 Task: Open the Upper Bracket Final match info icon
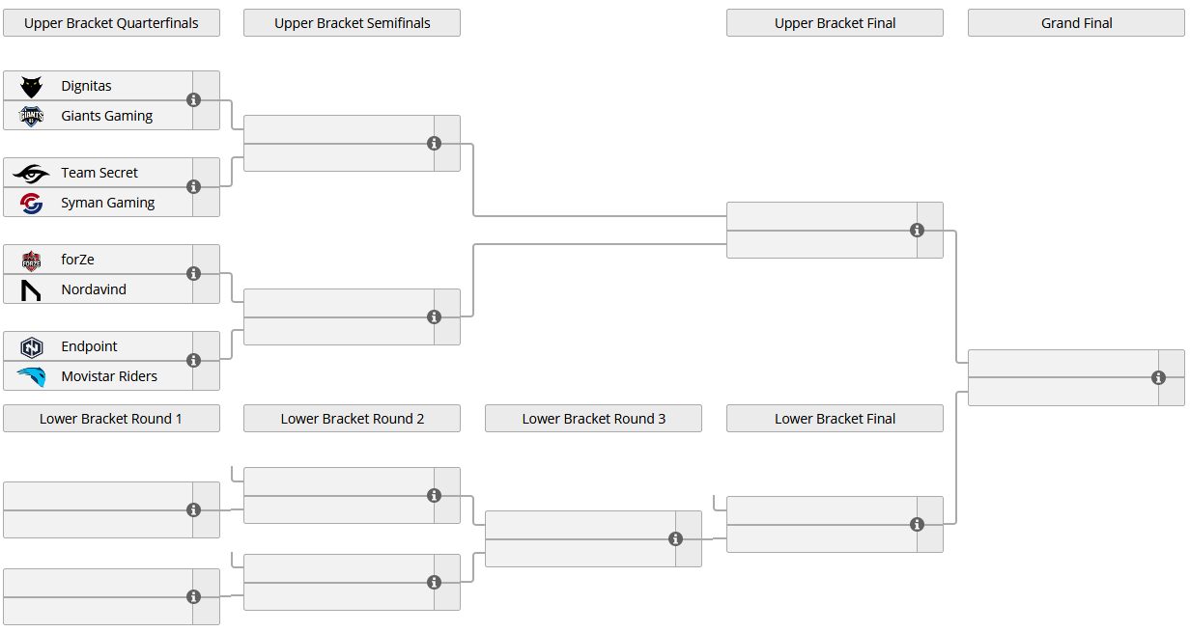pyautogui.click(x=917, y=231)
